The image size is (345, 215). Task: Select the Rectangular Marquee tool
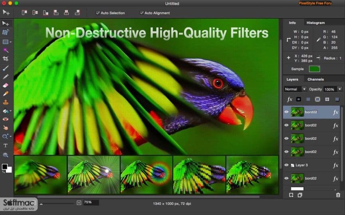[5, 42]
